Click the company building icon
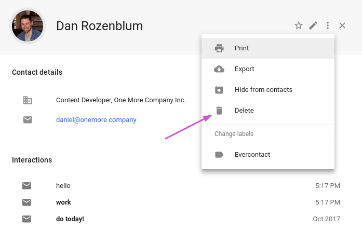The width and height of the screenshot is (362, 230). tap(28, 100)
